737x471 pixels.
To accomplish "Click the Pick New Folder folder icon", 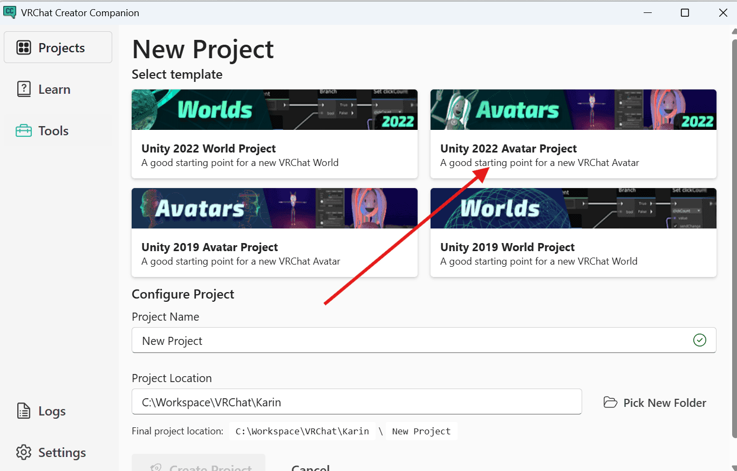I will point(610,402).
